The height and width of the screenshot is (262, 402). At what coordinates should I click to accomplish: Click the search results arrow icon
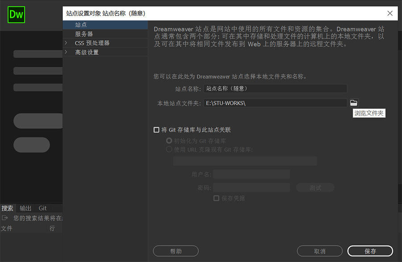5,218
